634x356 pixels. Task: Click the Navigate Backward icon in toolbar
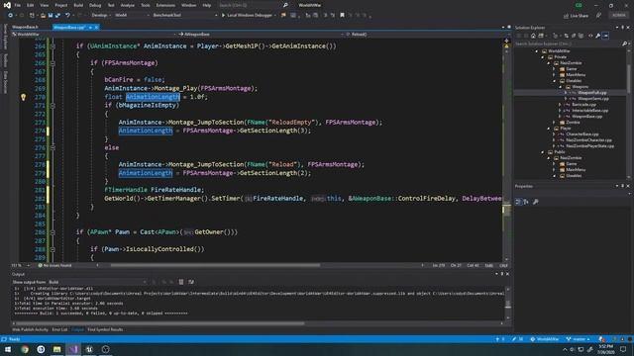click(x=10, y=16)
